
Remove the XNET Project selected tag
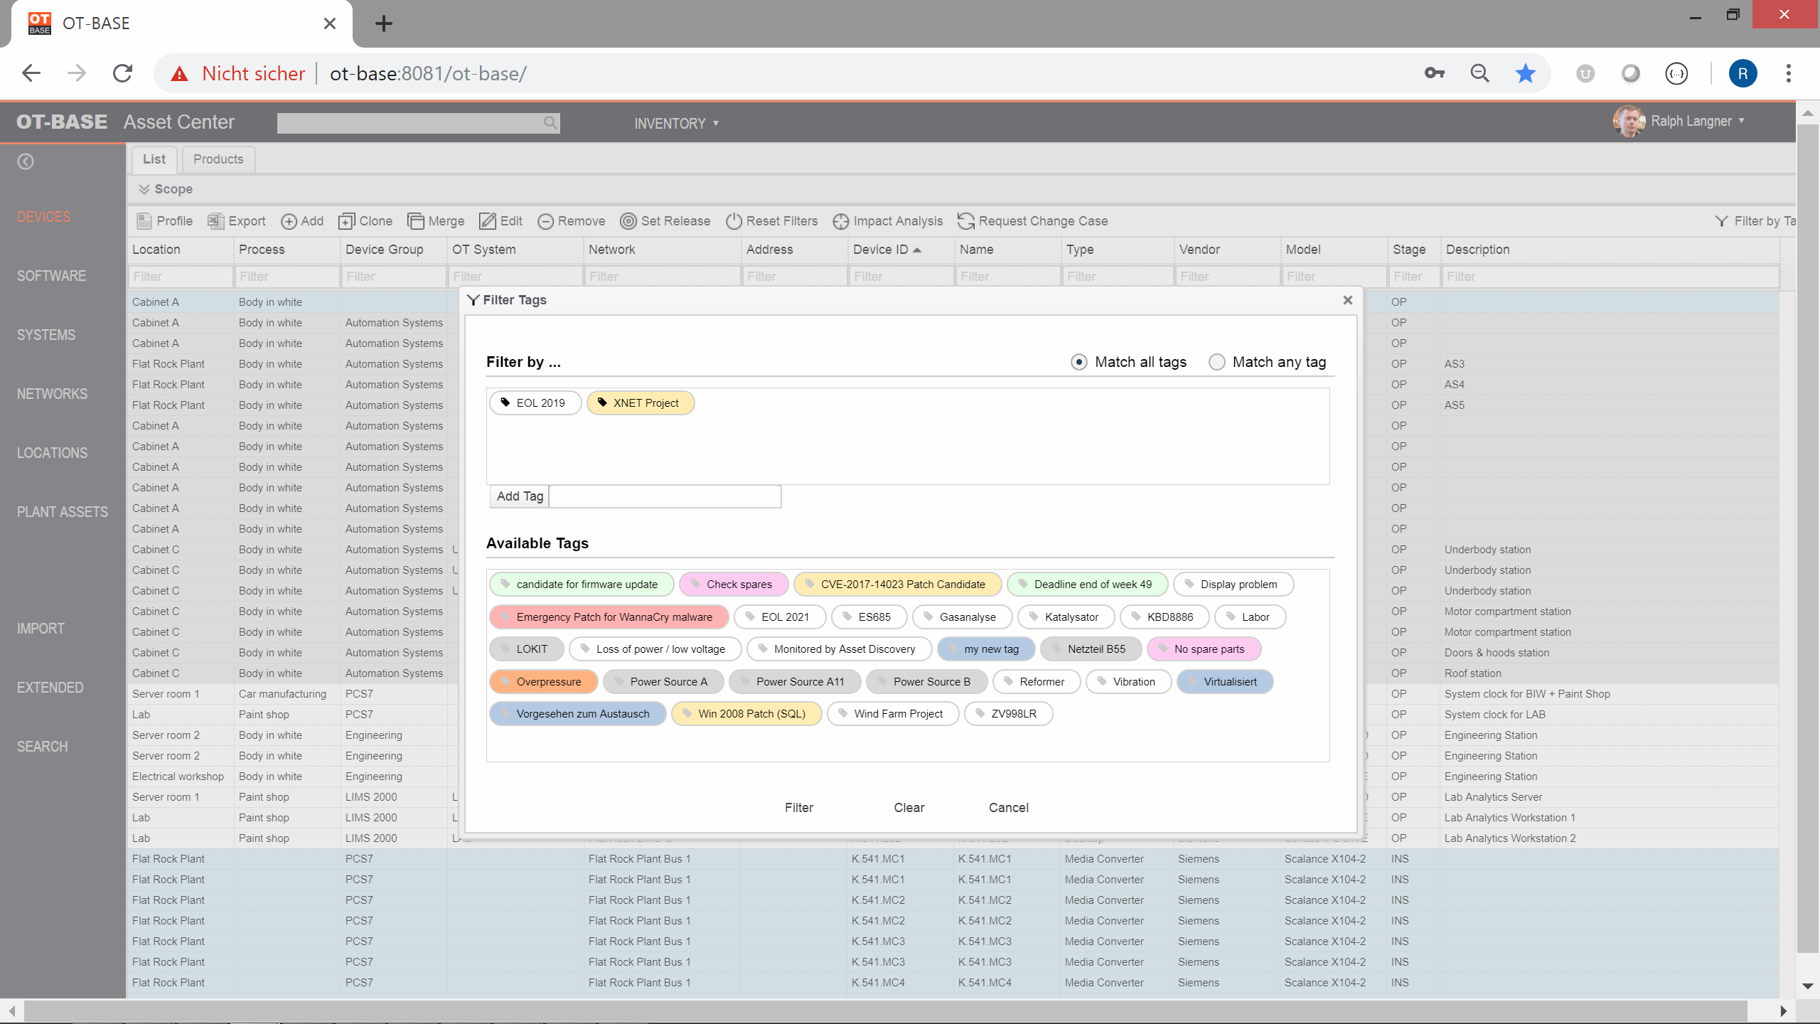641,403
